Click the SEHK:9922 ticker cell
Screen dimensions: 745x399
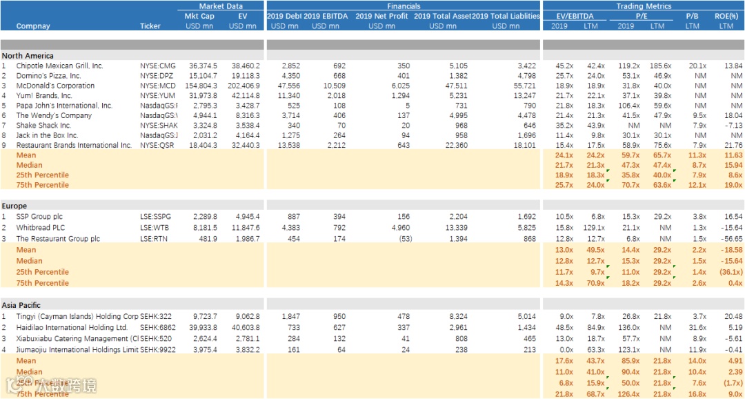[158, 349]
